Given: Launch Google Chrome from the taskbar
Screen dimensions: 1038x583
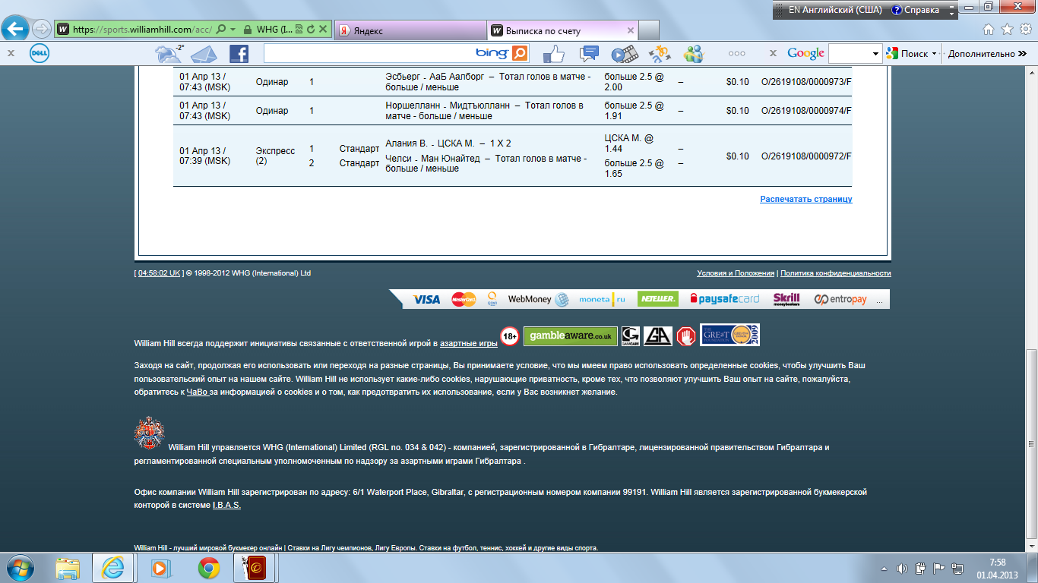Looking at the screenshot, I should pos(209,567).
